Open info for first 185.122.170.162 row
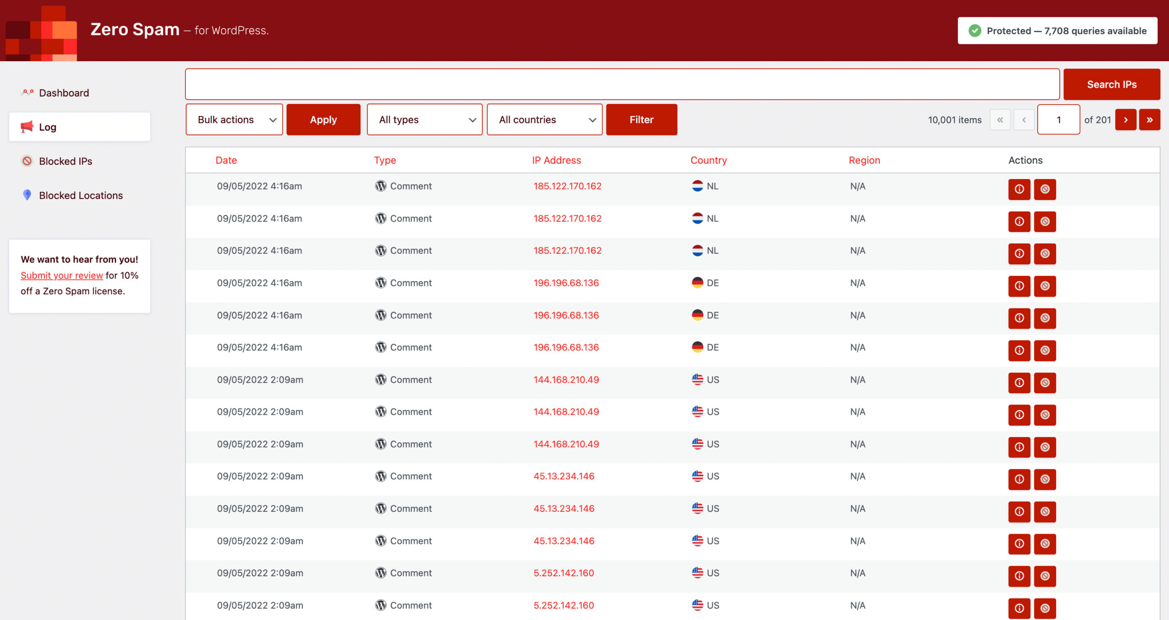1169x620 pixels. click(1019, 189)
